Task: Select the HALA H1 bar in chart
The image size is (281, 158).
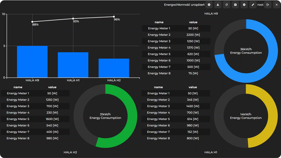Action: pos(73,65)
